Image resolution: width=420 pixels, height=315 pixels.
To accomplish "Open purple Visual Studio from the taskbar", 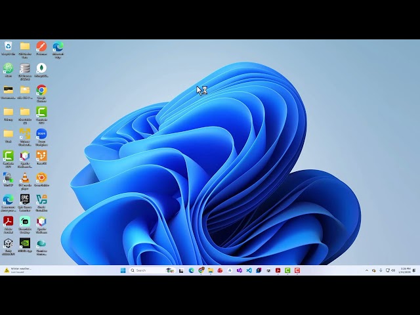I will coord(240,270).
